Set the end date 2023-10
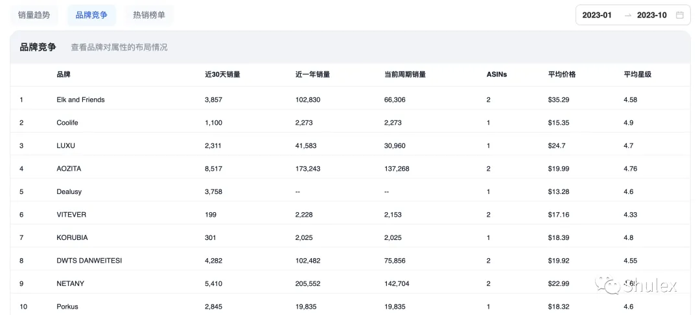The height and width of the screenshot is (315, 700). point(652,15)
